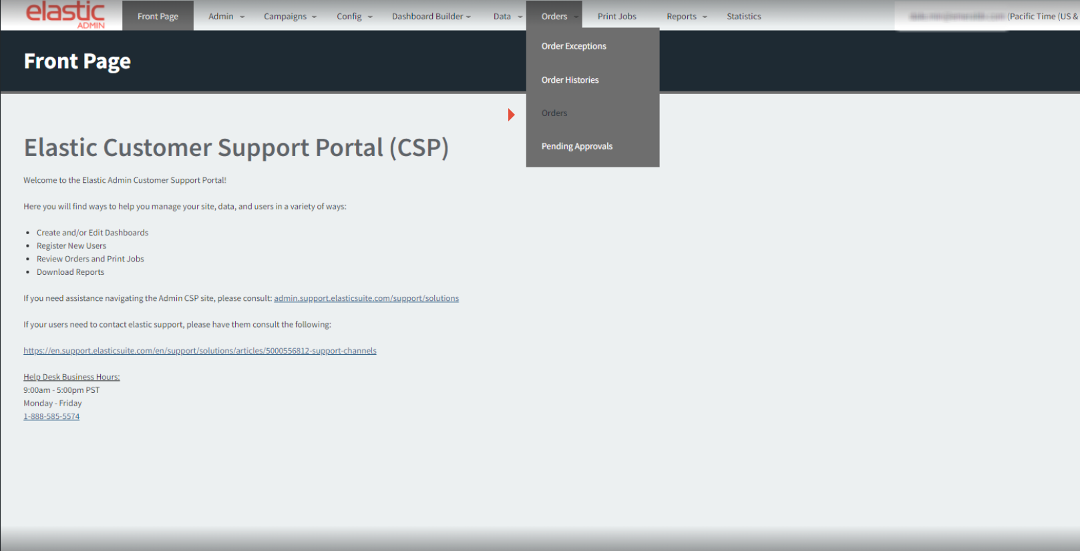The height and width of the screenshot is (551, 1080).
Task: Click the elastic ADMIN logo
Action: tap(65, 15)
